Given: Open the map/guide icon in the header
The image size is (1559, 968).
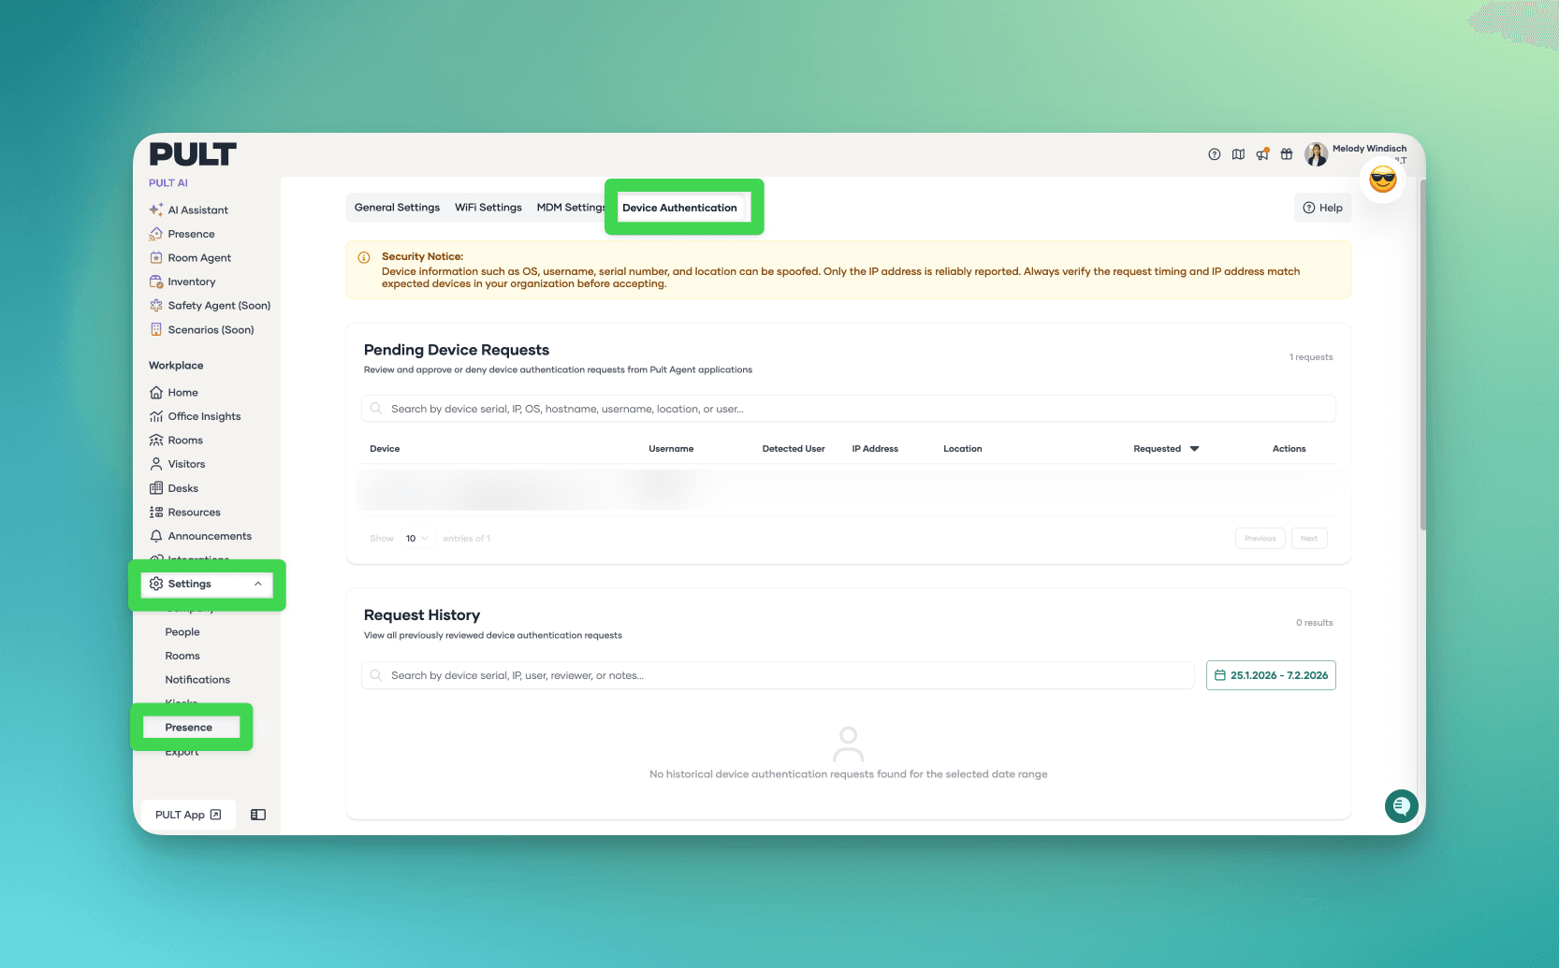Looking at the screenshot, I should [x=1238, y=154].
